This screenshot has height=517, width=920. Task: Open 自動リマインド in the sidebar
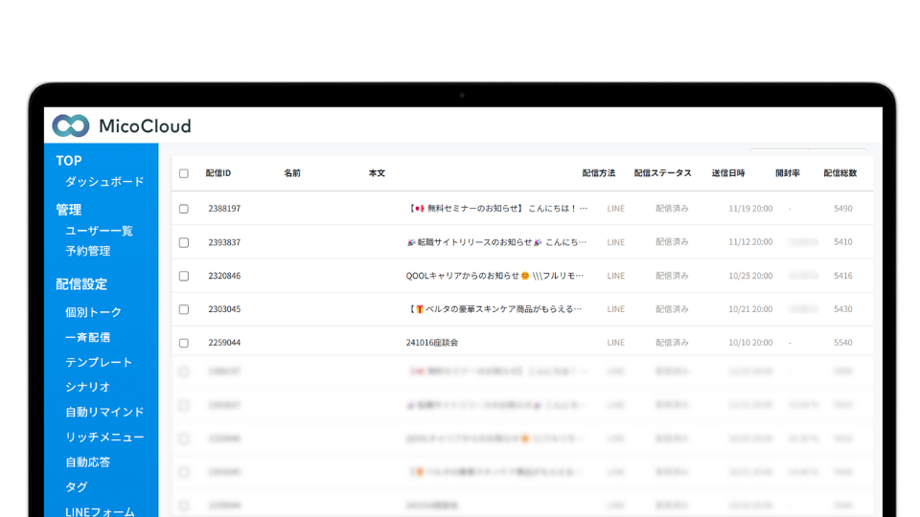104,412
